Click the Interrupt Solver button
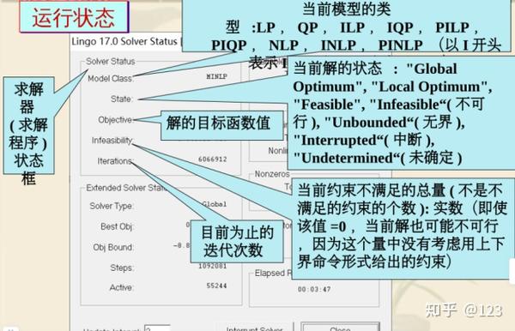 [x=254, y=328]
